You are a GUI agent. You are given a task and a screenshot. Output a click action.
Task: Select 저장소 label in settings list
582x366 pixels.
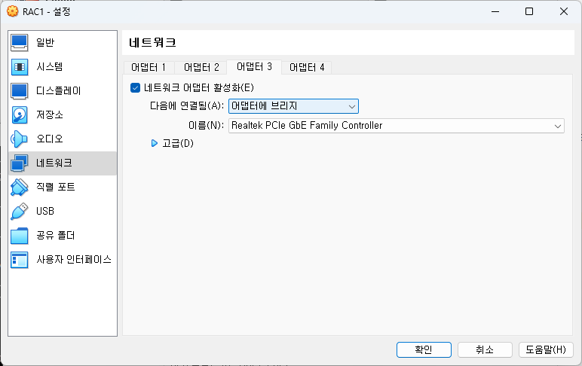click(49, 115)
